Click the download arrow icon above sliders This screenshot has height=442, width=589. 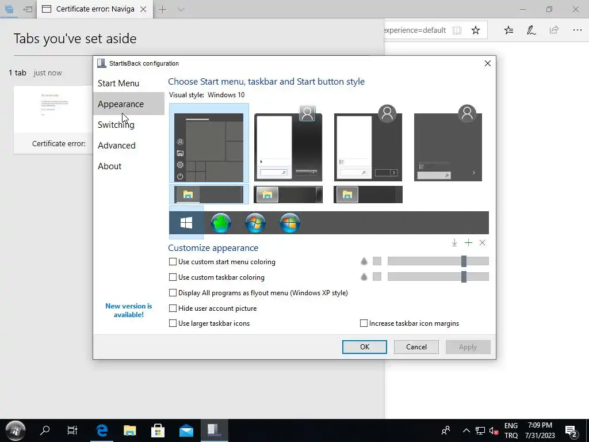click(454, 243)
